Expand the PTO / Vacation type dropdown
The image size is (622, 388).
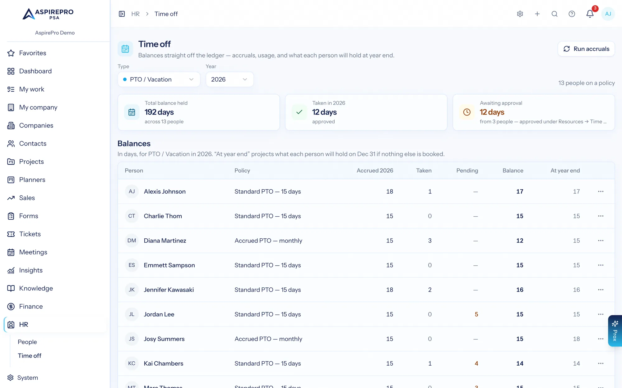pos(159,79)
